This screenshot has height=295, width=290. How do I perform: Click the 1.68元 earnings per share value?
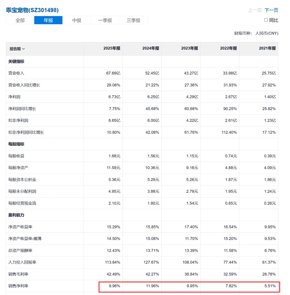coord(114,156)
